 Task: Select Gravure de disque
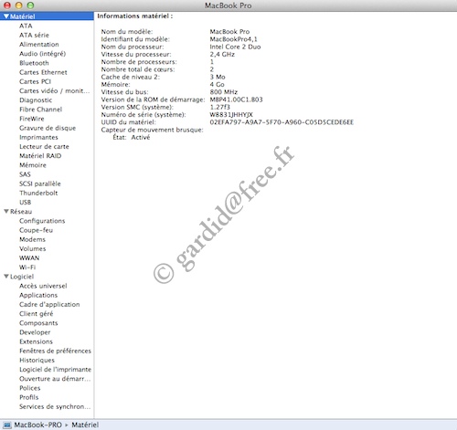48,128
